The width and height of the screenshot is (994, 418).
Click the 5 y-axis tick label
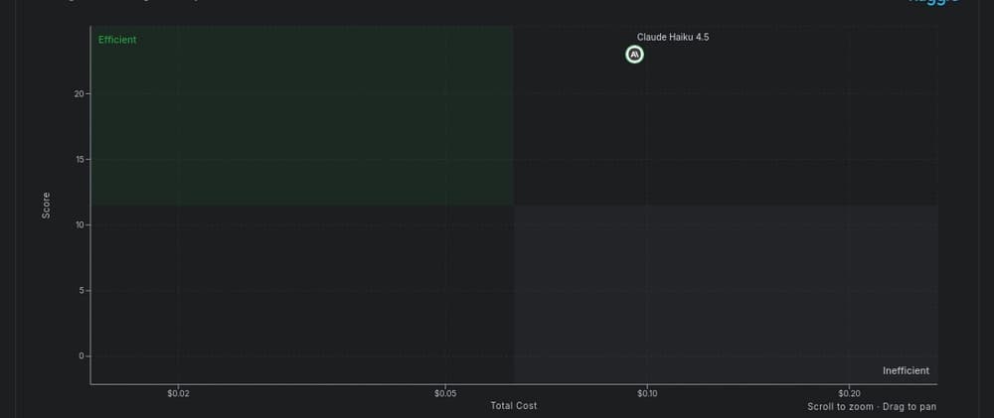(82, 291)
